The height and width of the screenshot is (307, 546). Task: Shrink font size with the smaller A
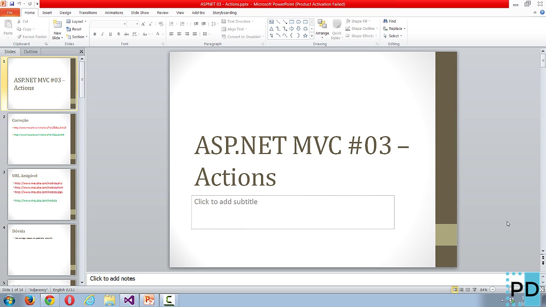click(150, 24)
